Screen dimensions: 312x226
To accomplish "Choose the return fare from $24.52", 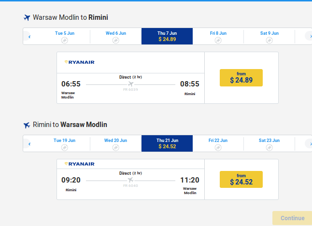I will pos(241,180).
